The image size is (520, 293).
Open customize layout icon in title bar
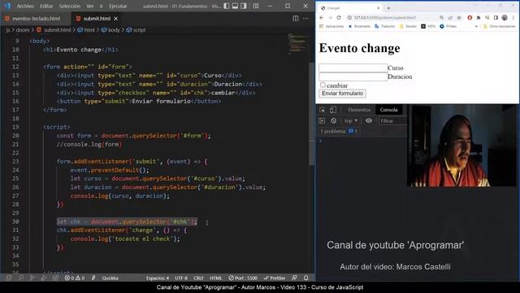click(256, 6)
